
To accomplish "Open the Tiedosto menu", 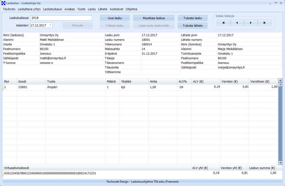I will pos(9,9).
